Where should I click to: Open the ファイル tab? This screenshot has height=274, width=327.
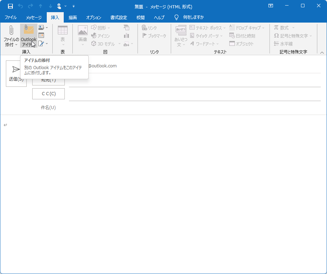pyautogui.click(x=11, y=17)
